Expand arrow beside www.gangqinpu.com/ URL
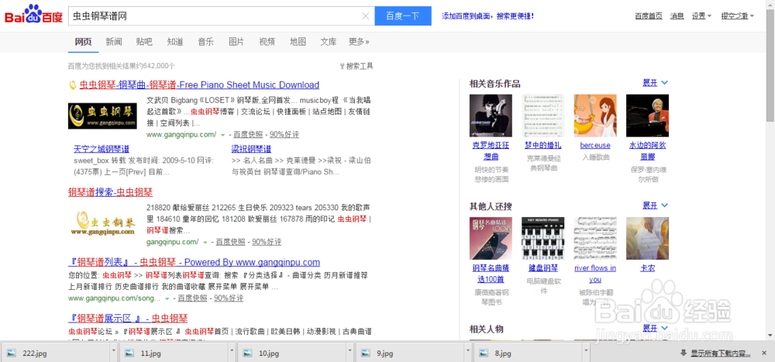The image size is (775, 362). [x=222, y=135]
